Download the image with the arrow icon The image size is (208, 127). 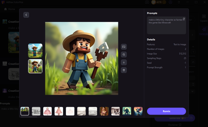coord(124,62)
